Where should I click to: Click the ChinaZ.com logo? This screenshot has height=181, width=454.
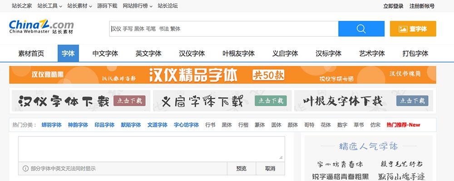pyautogui.click(x=41, y=27)
